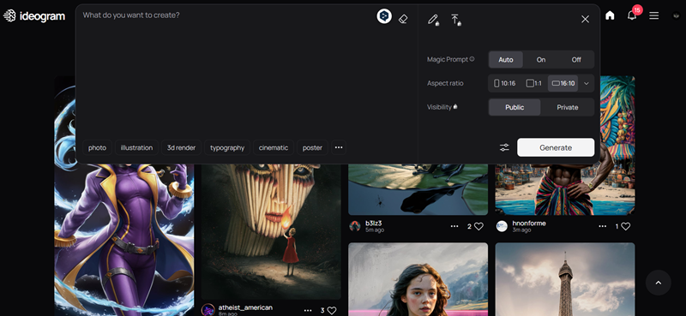Image resolution: width=686 pixels, height=316 pixels.
Task: Select the 3d render style tag
Action: coord(181,148)
